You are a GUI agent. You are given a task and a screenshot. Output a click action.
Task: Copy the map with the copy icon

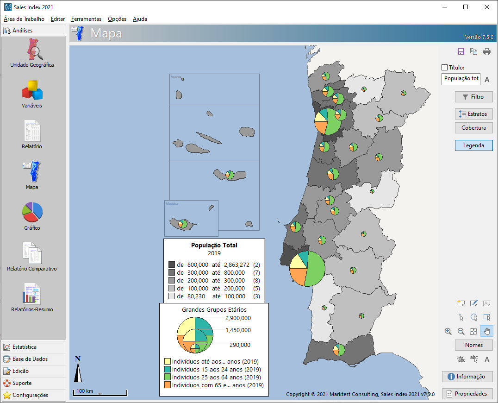474,52
